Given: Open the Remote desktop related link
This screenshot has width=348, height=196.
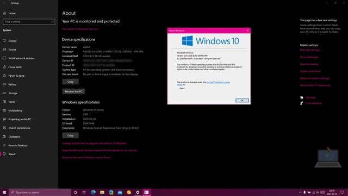Looking at the screenshot, I should click(x=309, y=64).
